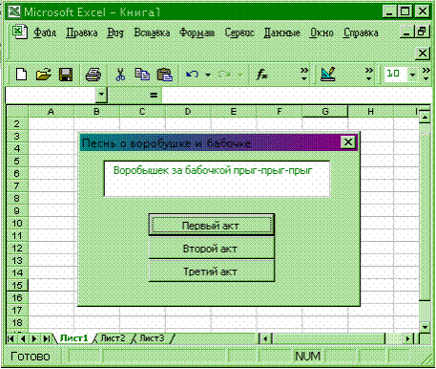Select row 15 header
Viewport: 436px width, 369px height.
17,285
